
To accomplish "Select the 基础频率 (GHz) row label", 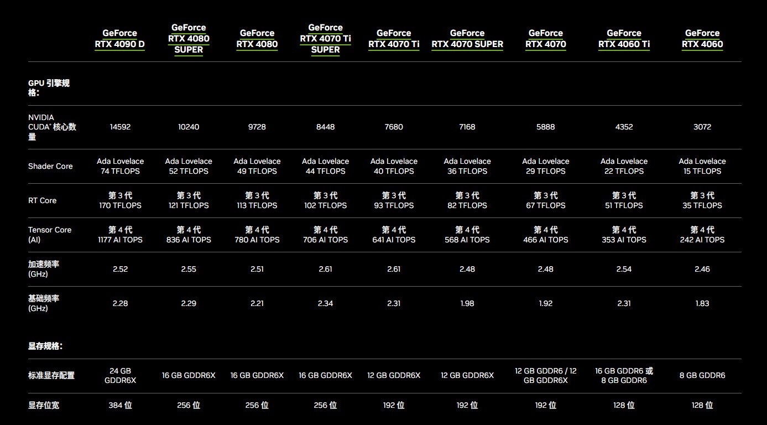I will pos(44,303).
